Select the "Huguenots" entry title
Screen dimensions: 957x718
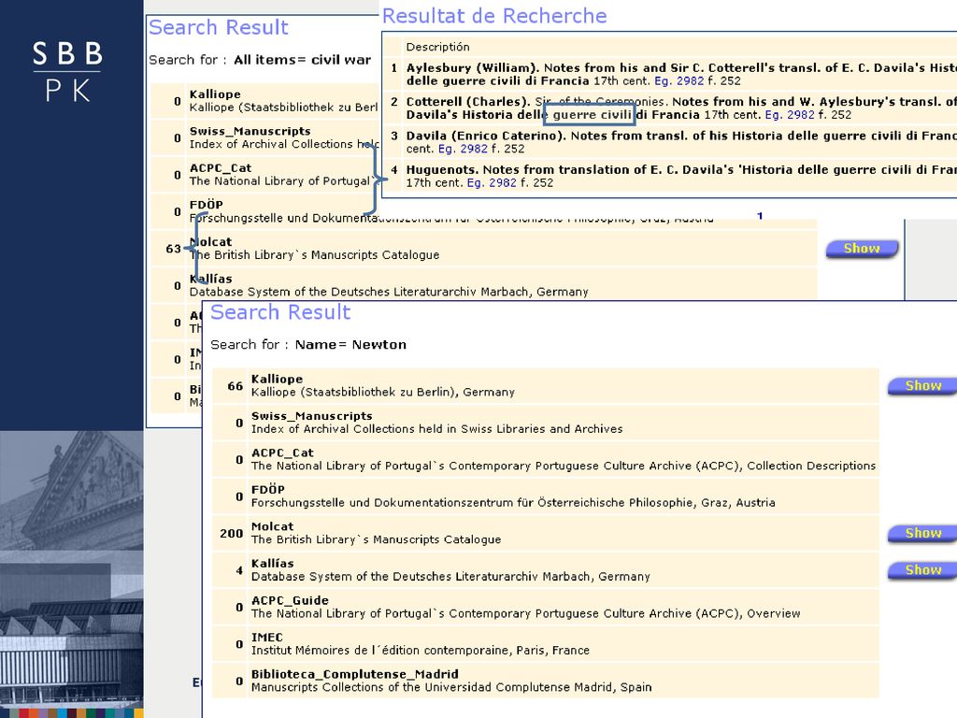coord(443,170)
